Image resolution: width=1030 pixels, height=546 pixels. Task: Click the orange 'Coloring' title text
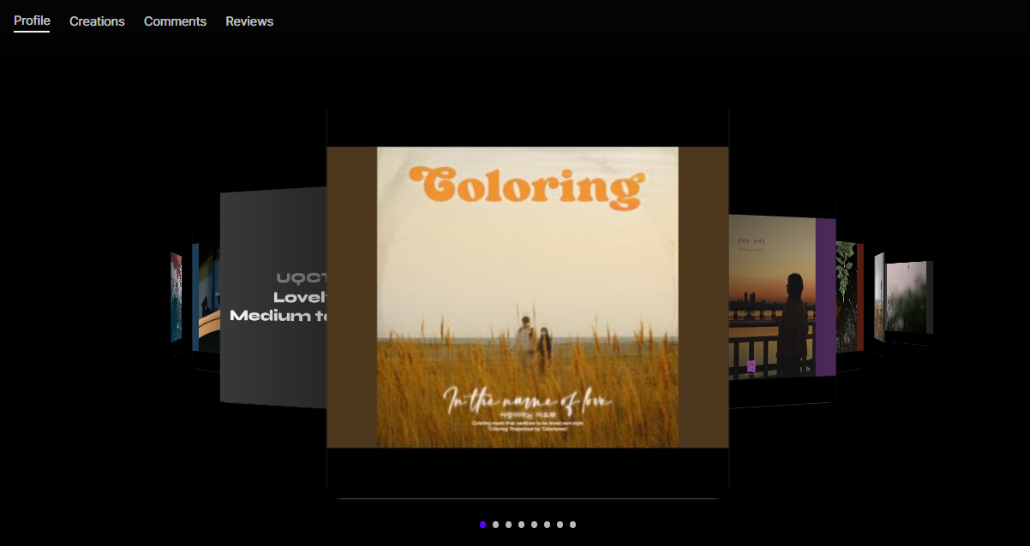pyautogui.click(x=527, y=187)
